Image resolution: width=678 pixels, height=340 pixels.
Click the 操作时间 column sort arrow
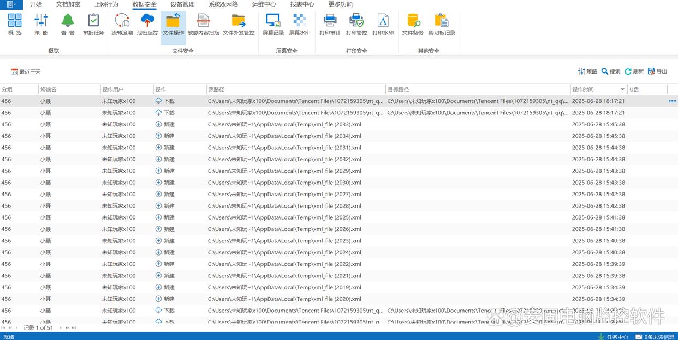[622, 89]
